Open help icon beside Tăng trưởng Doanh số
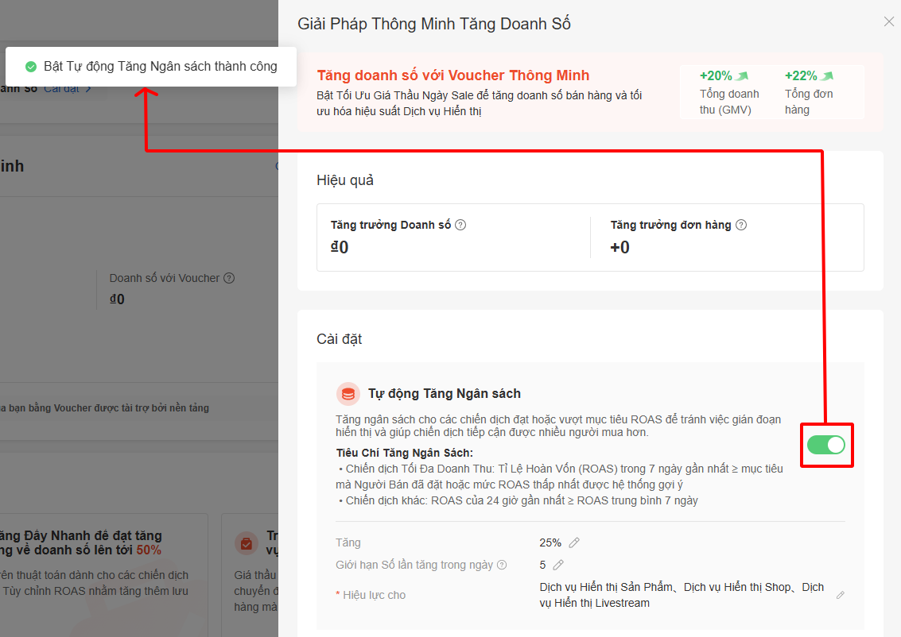This screenshot has width=901, height=637. 460,225
